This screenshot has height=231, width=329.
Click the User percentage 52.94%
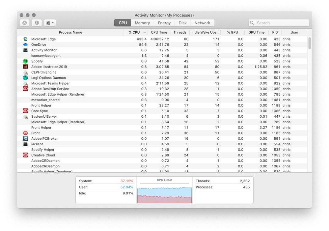coord(127,187)
